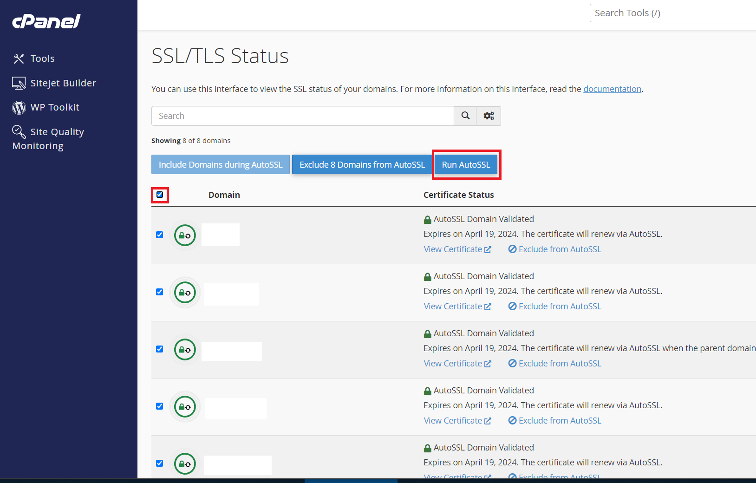Click Exclude 8 Domains from AutoSSL

click(x=362, y=164)
